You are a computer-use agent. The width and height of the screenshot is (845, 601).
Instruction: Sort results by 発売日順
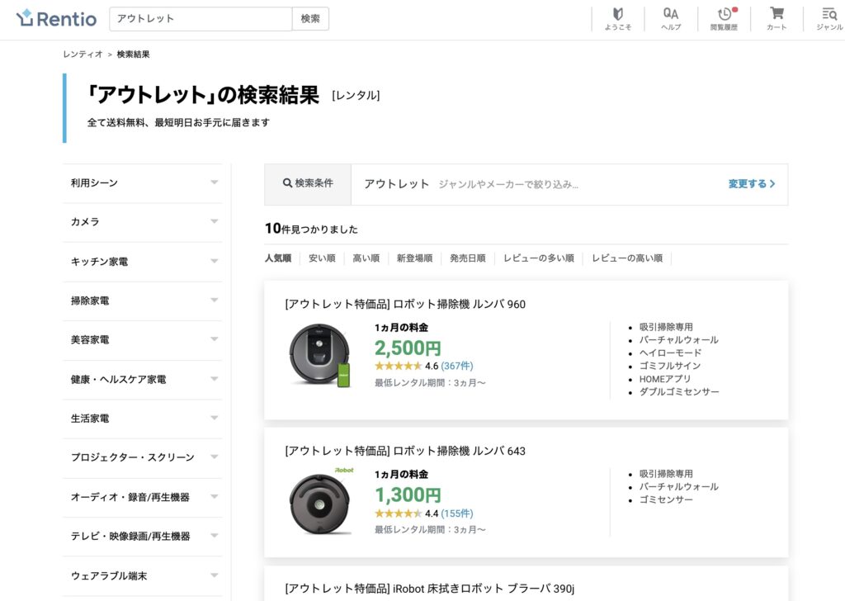pos(468,258)
